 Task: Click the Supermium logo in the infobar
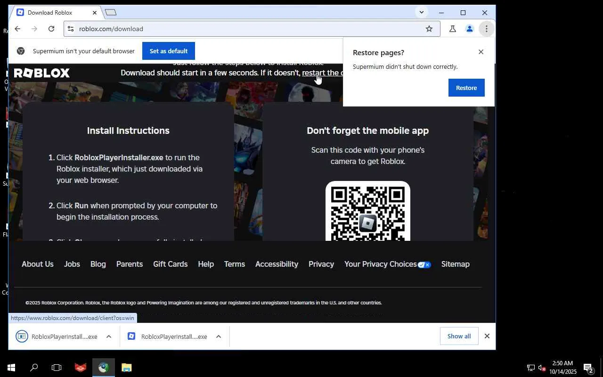click(21, 51)
